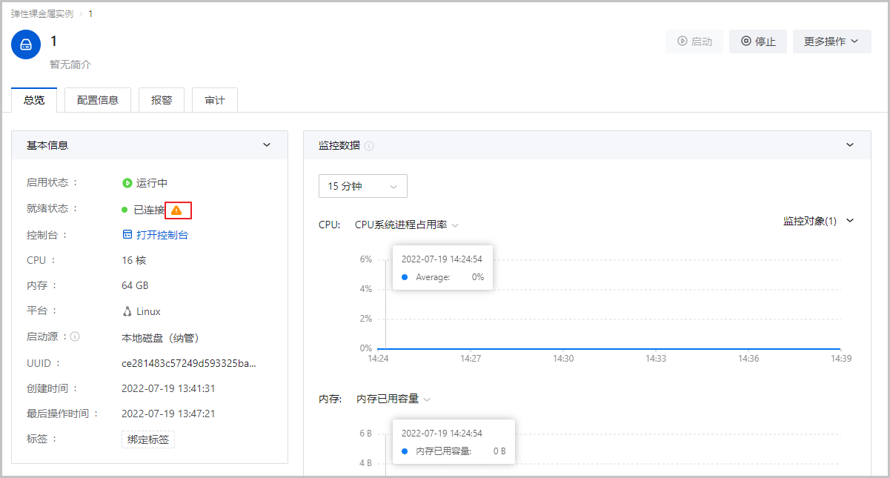The image size is (890, 478).
Task: Click the info icon beside 启动源
Action: click(x=75, y=336)
